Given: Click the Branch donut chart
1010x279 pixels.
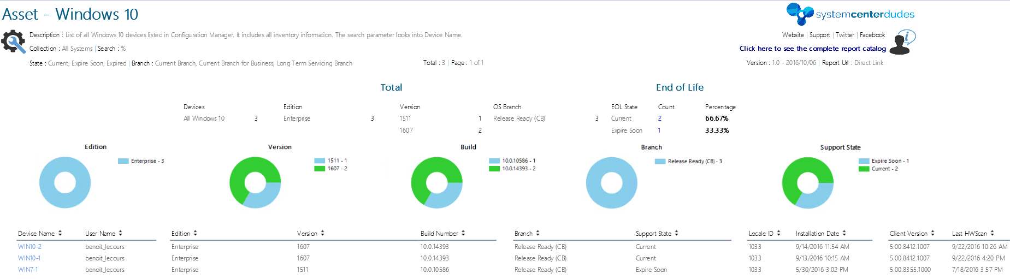Looking at the screenshot, I should pyautogui.click(x=612, y=183).
